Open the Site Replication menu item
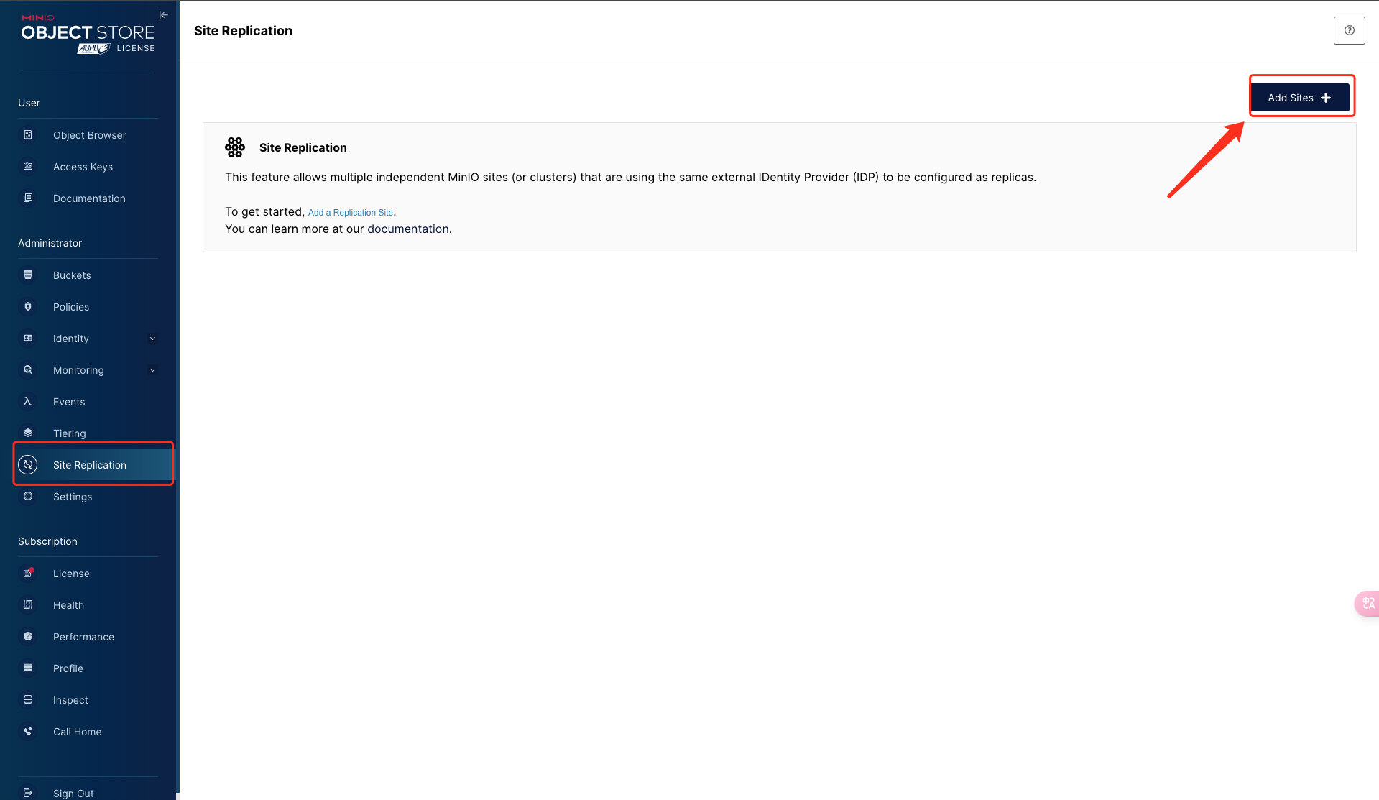Screen dimensions: 1379x800 [90, 465]
